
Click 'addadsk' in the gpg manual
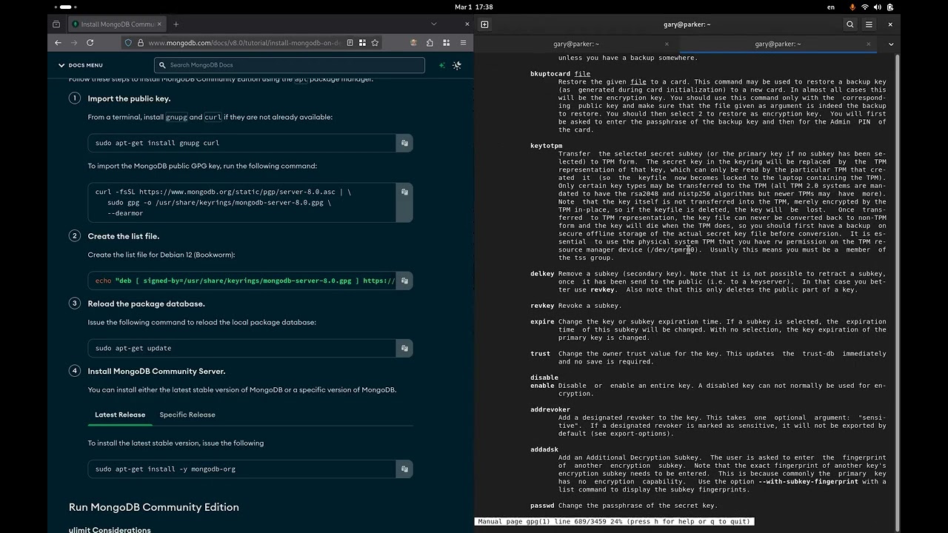coord(544,449)
